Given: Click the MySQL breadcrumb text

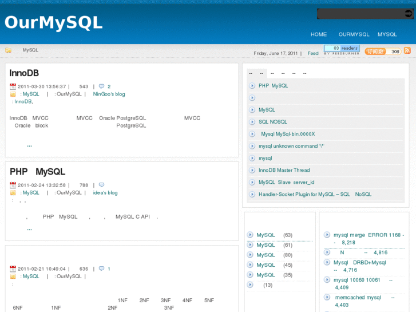Looking at the screenshot, I should (30, 50).
